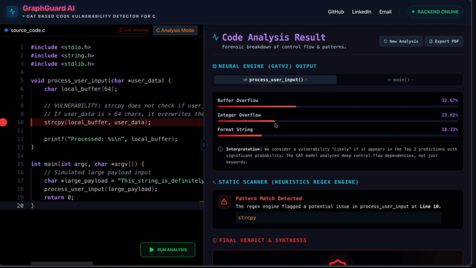476x268 pixels.
Task: Click line number 20 in the gutter
Action: click(20, 206)
